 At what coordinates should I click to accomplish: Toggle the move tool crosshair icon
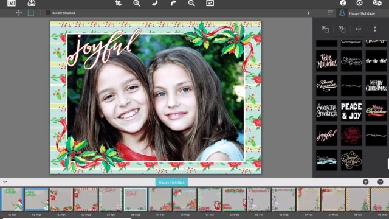[x=19, y=13]
